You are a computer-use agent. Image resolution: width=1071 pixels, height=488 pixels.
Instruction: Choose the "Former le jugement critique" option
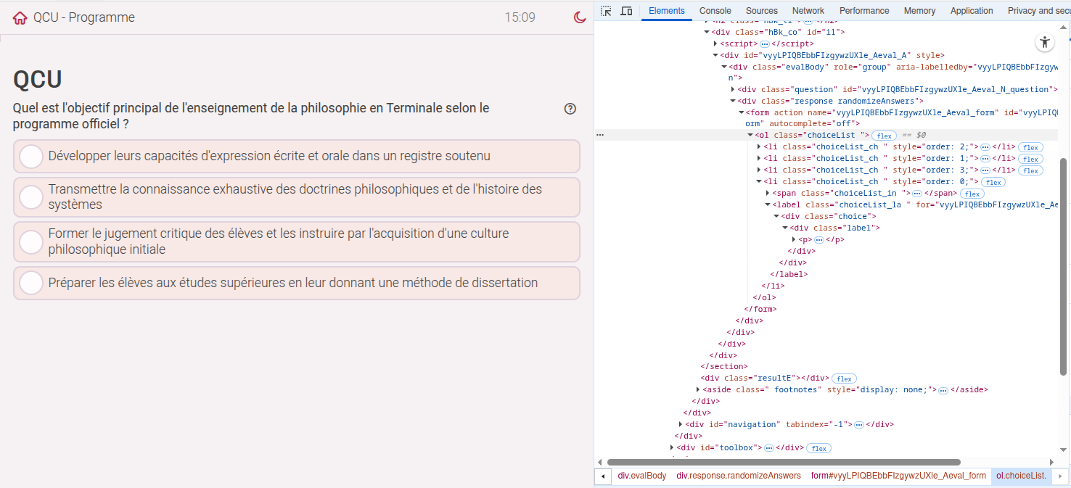coord(31,241)
